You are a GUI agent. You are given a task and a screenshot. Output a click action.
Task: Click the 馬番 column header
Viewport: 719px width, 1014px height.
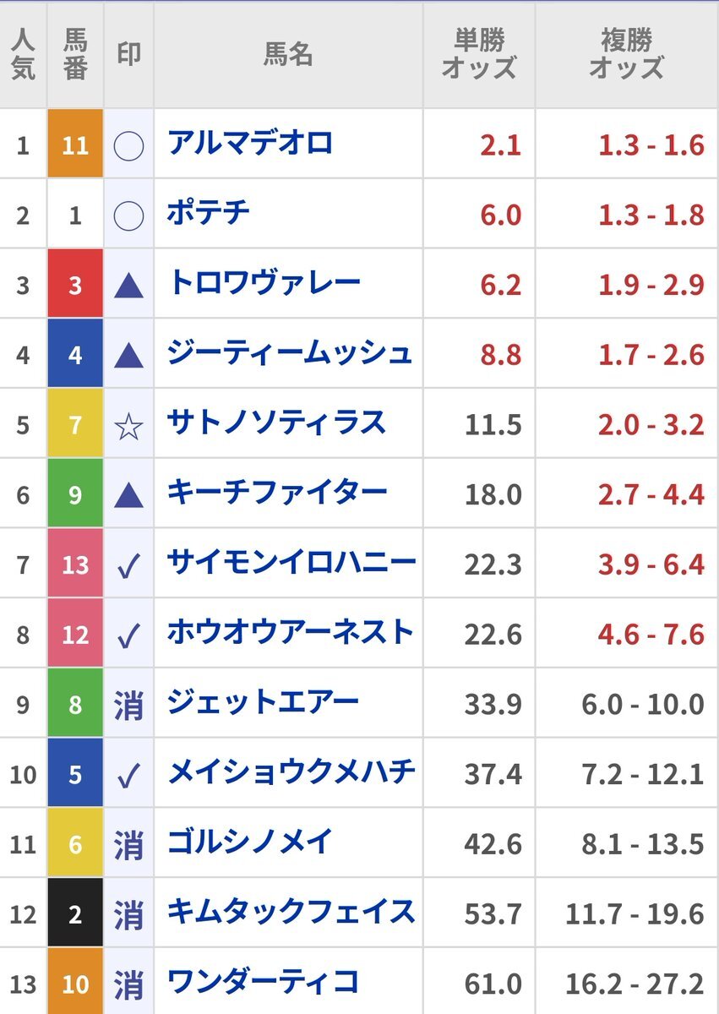(x=75, y=55)
